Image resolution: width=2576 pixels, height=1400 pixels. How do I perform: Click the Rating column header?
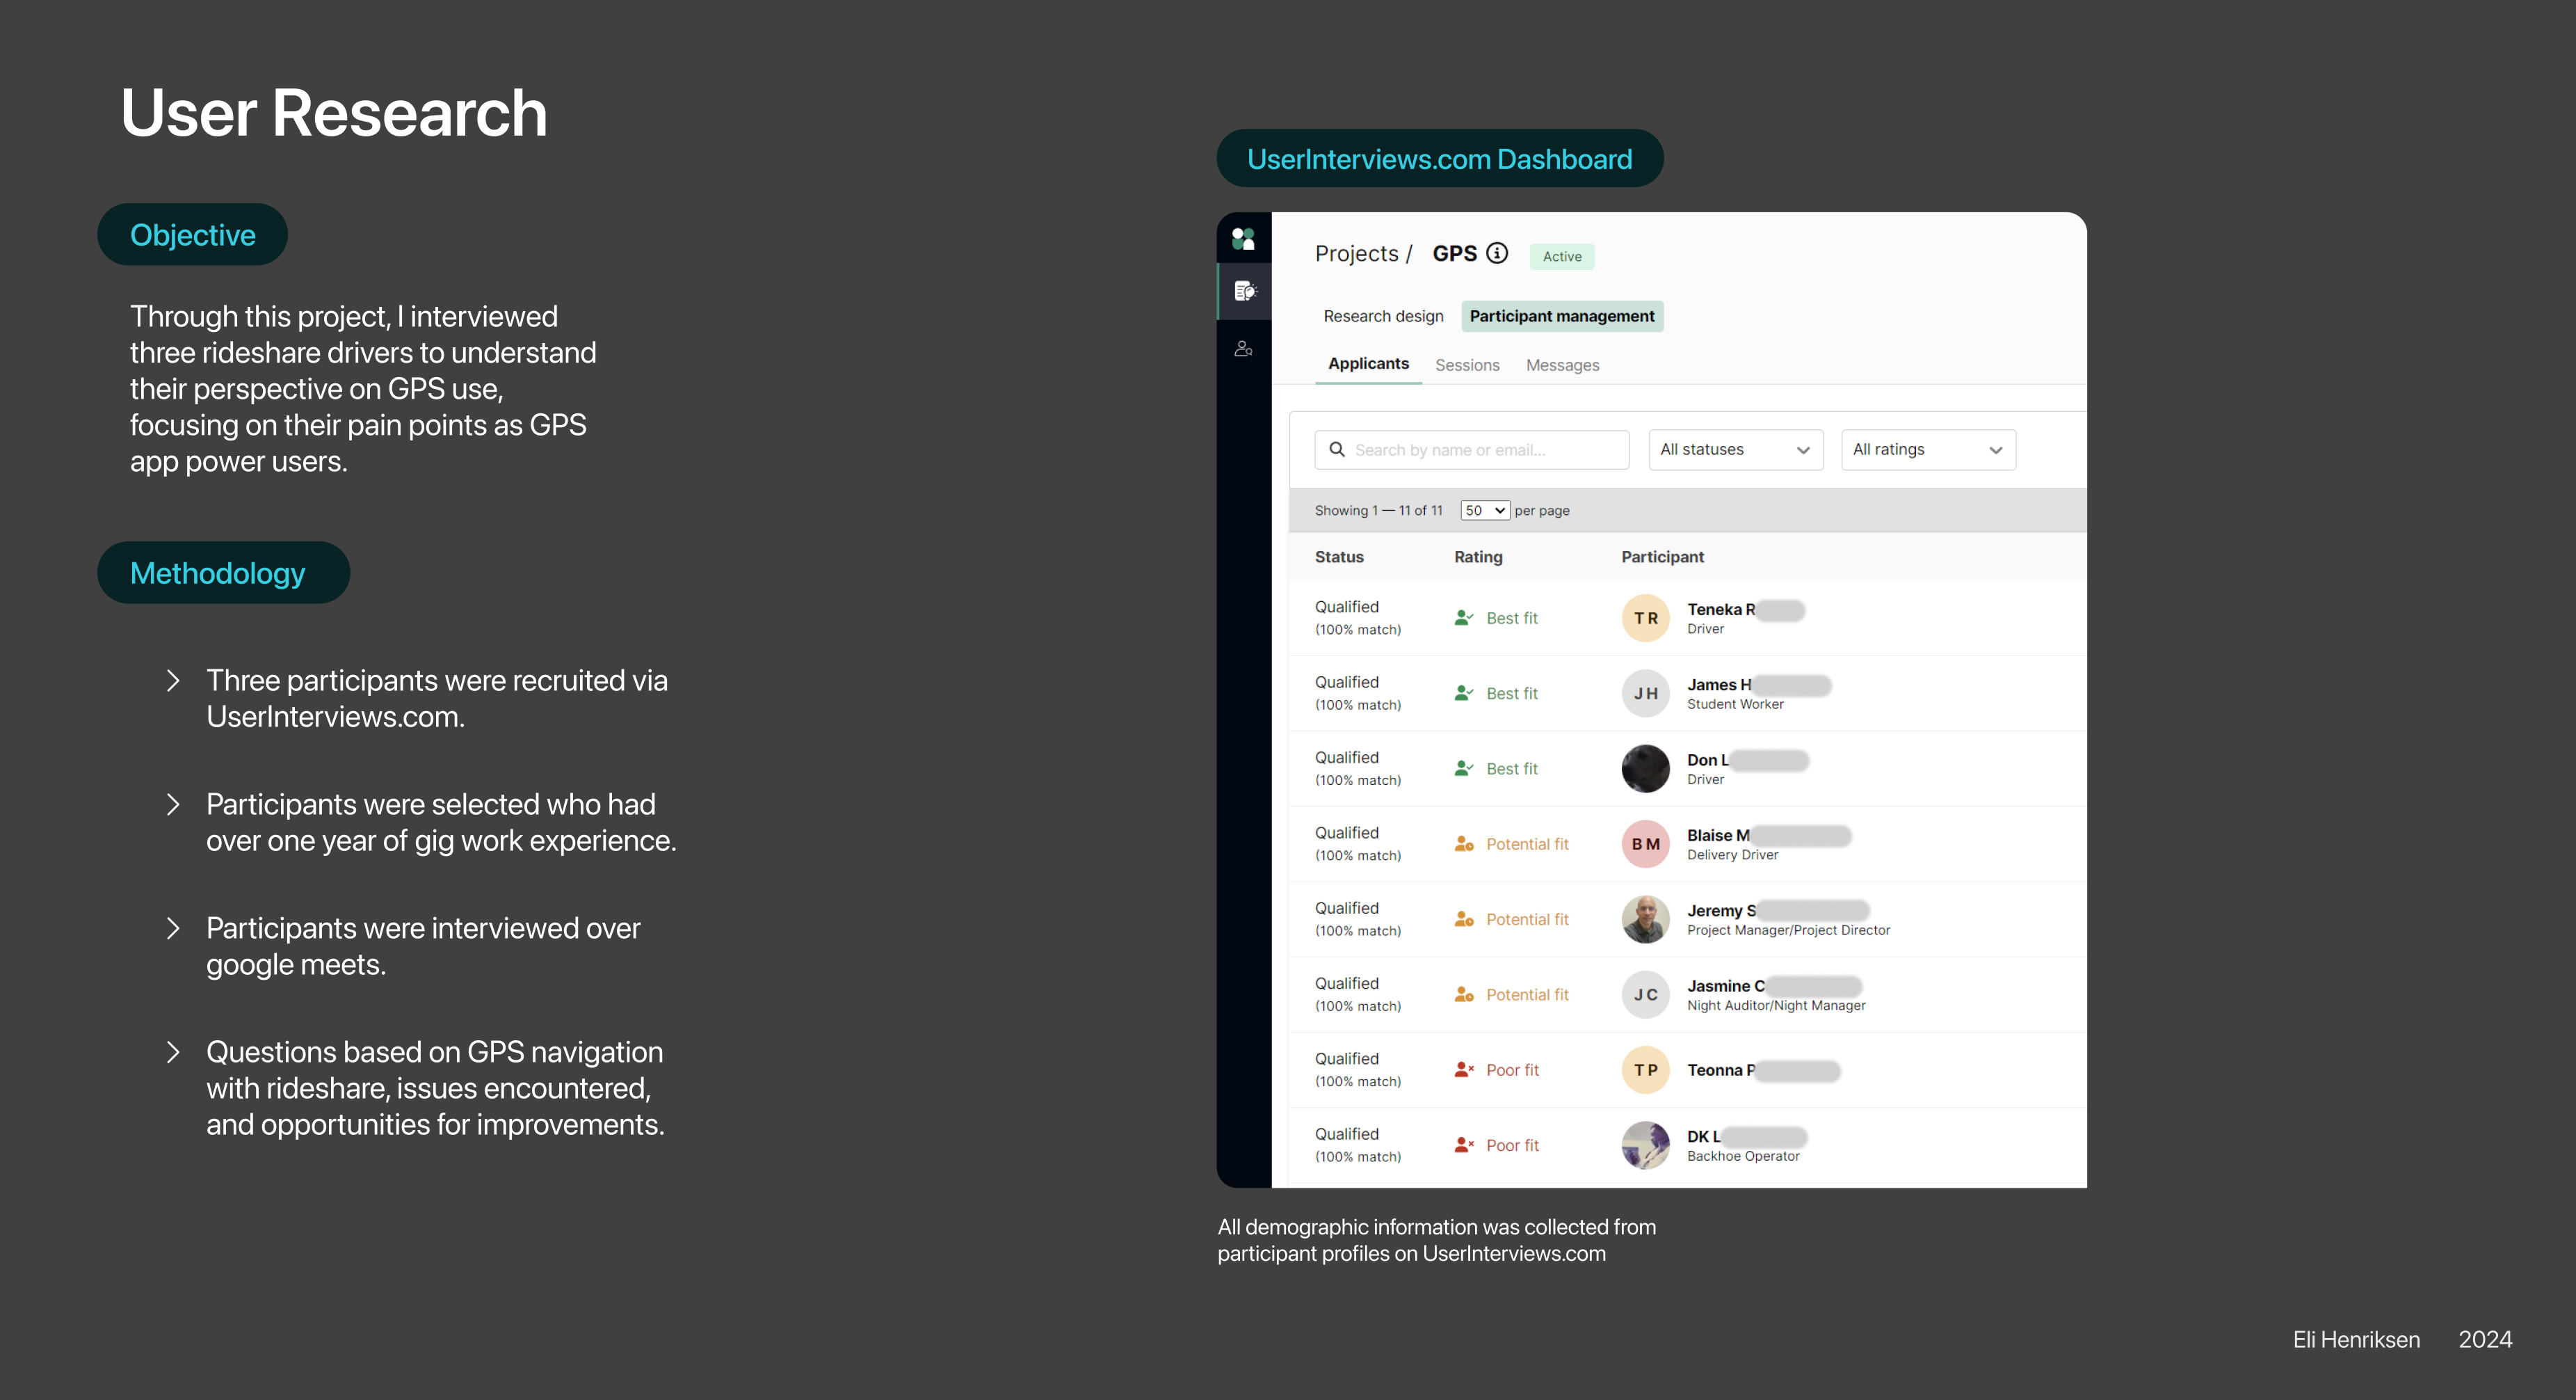click(x=1478, y=557)
